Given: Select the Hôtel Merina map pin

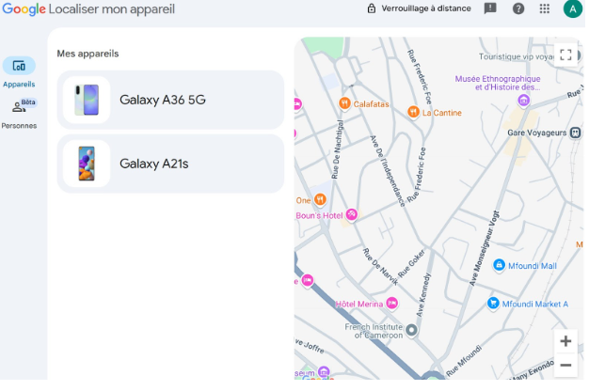Looking at the screenshot, I should [x=391, y=303].
